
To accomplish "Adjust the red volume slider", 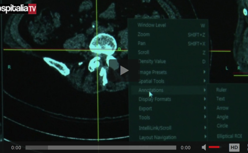I will 215,147.
